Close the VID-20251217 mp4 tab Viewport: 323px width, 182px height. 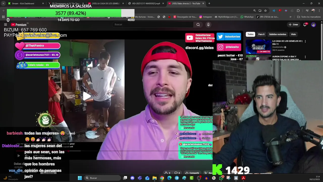pyautogui.click(x=163, y=4)
